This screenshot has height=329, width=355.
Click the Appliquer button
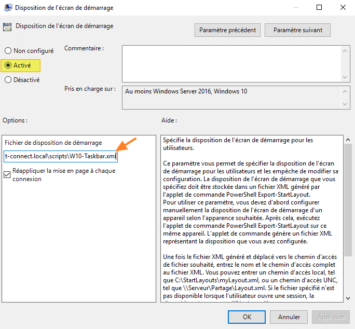click(331, 317)
